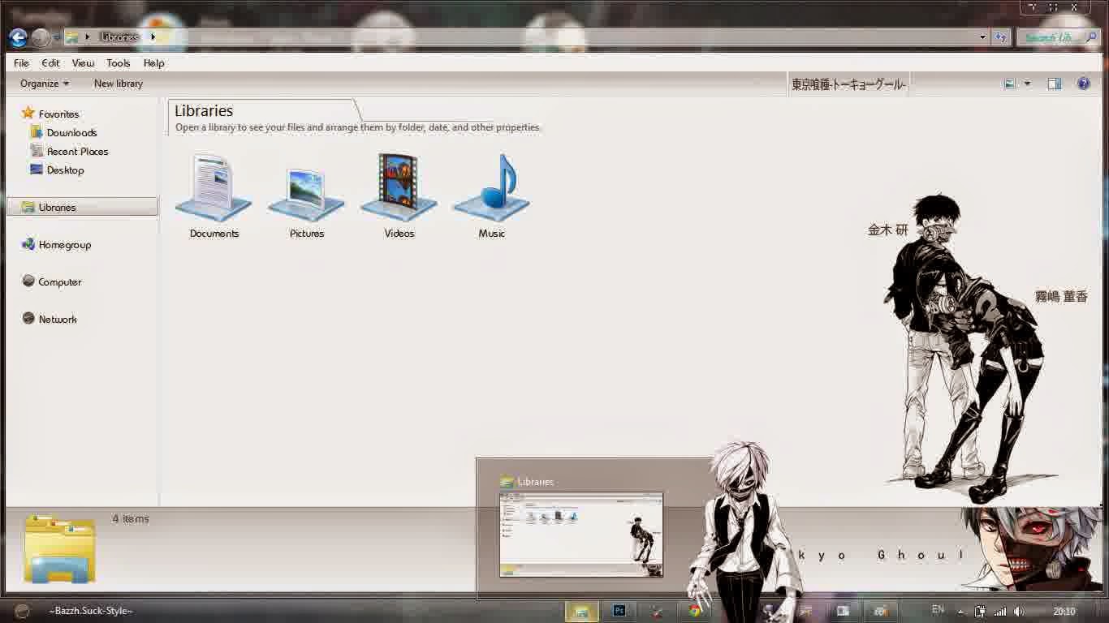Open Google Chrome from the taskbar

pos(695,611)
